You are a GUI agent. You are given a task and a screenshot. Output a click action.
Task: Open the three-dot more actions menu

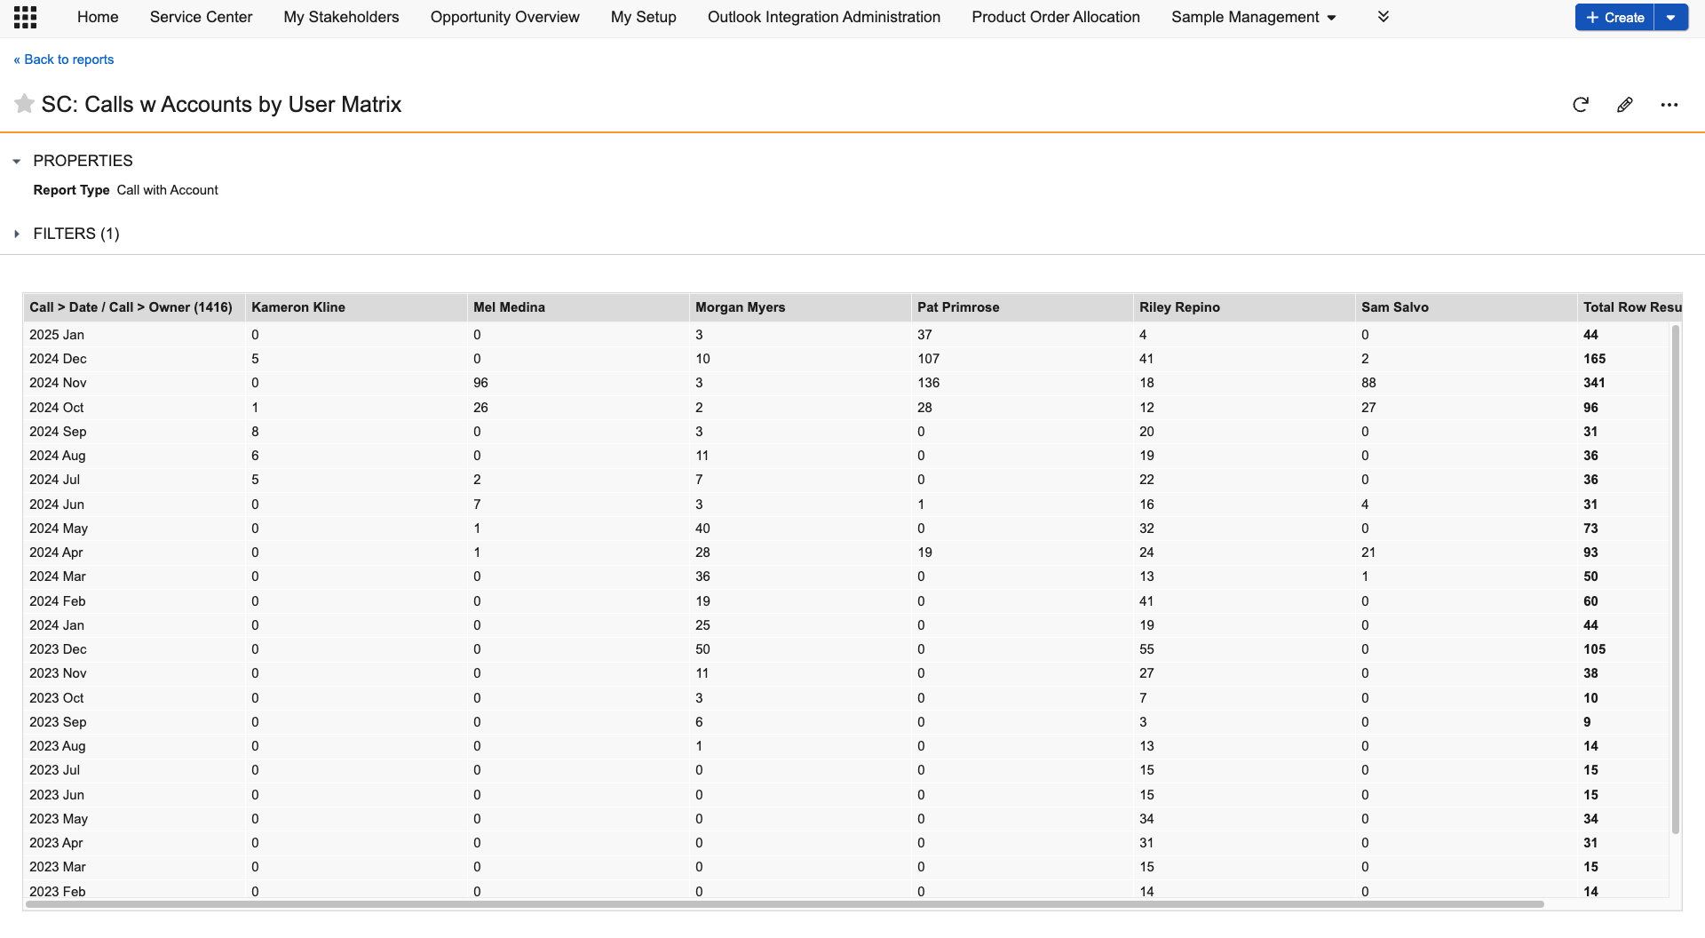pyautogui.click(x=1669, y=105)
